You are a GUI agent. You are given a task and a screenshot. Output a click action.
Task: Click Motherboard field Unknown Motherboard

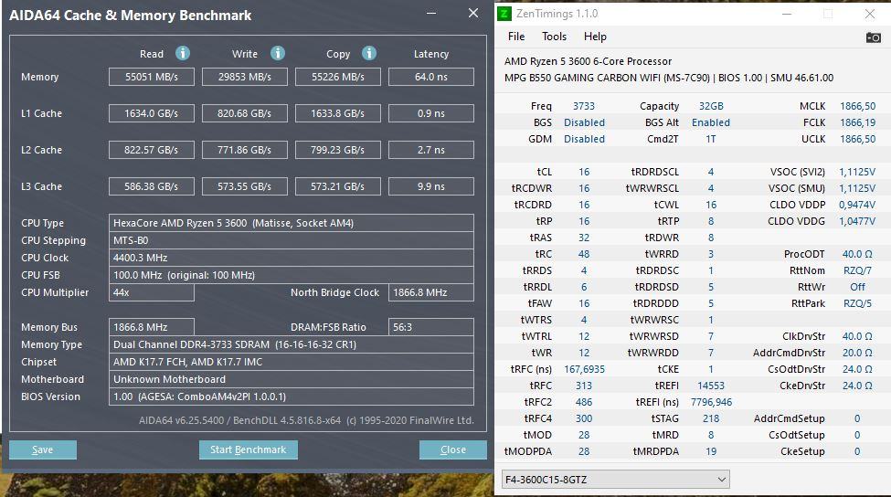click(292, 379)
